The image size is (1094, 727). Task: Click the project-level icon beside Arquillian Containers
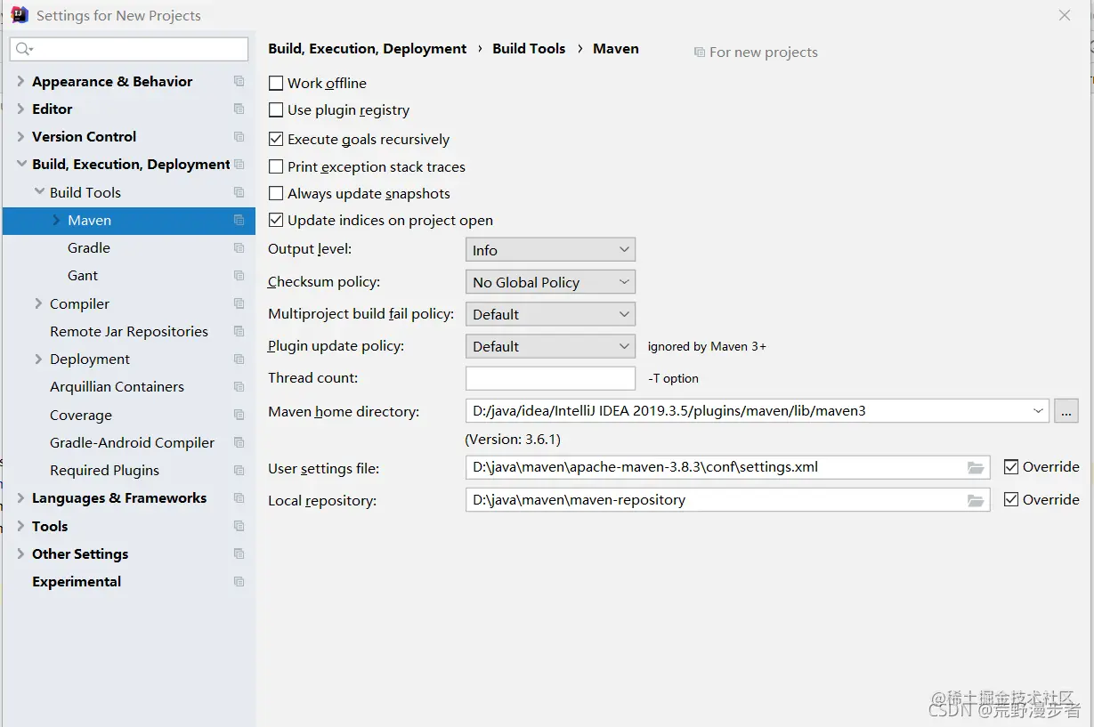239,386
